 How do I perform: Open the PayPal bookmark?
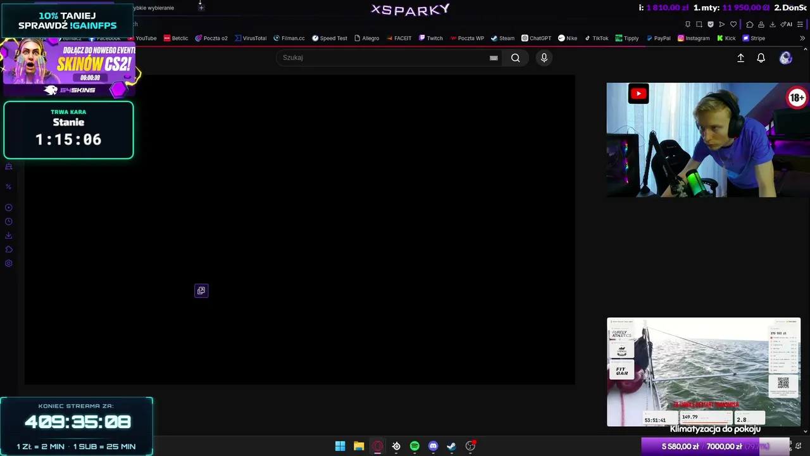tap(659, 38)
